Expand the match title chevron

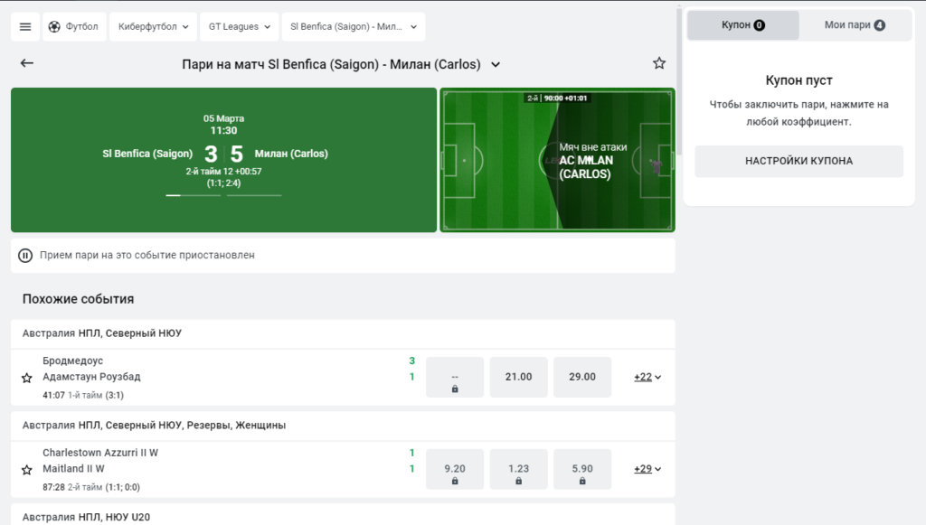(x=496, y=64)
